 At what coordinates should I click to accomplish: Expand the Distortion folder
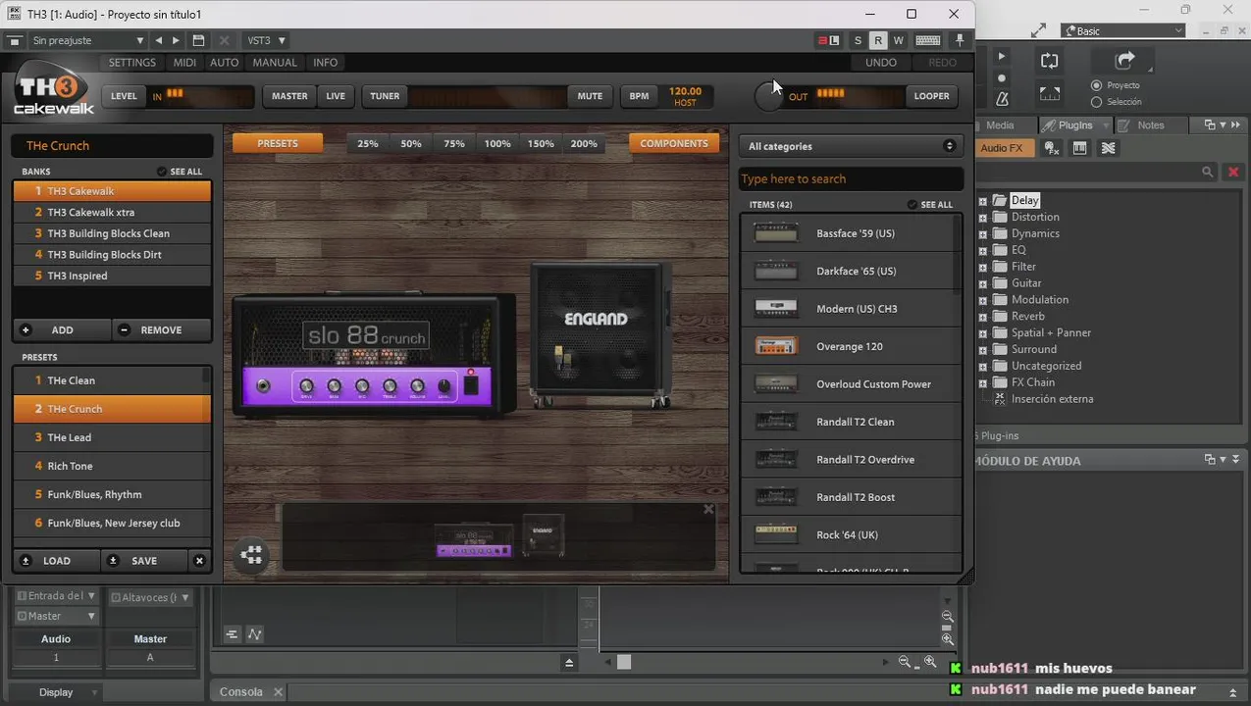tap(983, 217)
